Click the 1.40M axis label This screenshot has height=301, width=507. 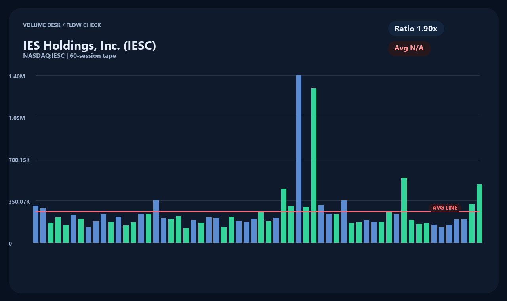[x=17, y=76]
